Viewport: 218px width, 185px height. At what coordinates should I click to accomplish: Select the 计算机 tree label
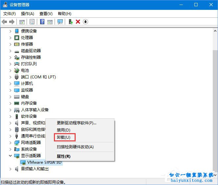(x=27, y=84)
